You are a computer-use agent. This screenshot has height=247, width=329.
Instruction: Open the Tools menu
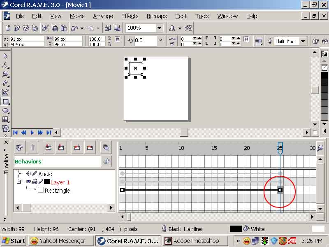click(202, 16)
